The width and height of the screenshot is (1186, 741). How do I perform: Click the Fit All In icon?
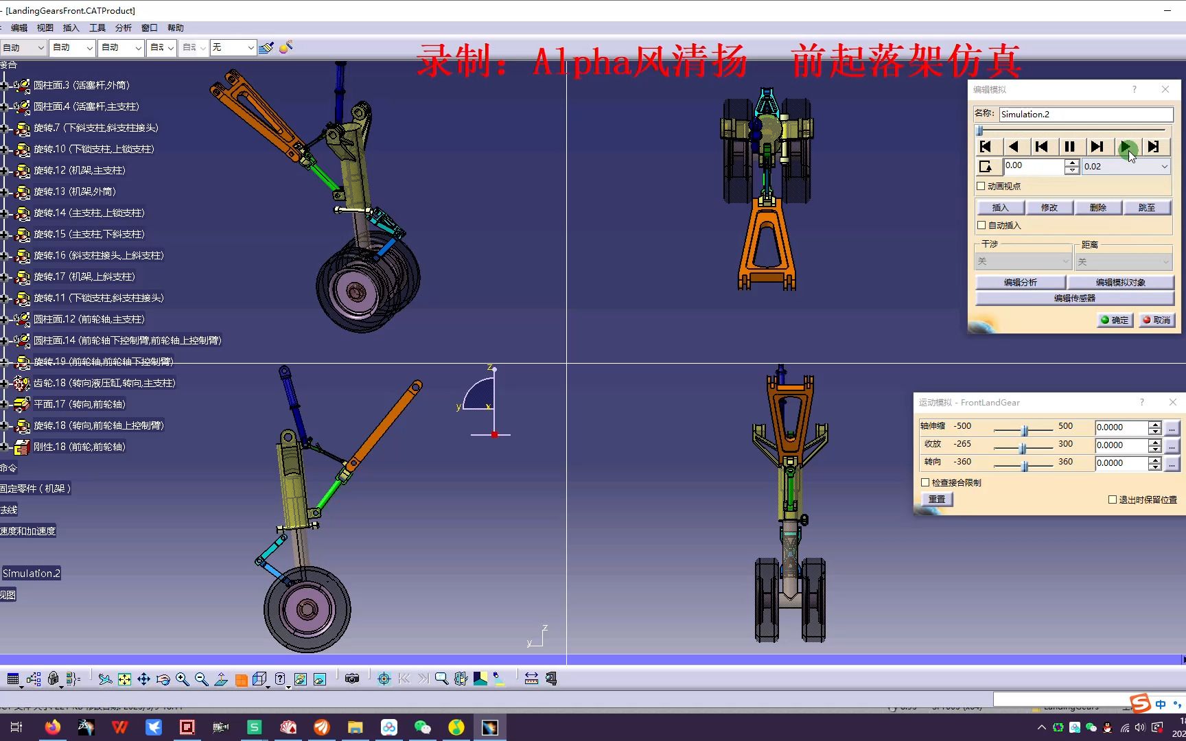click(x=124, y=679)
